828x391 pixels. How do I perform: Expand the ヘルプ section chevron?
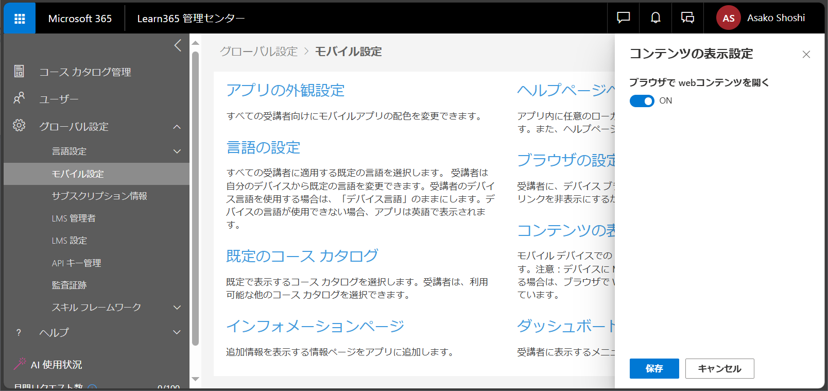click(x=177, y=333)
